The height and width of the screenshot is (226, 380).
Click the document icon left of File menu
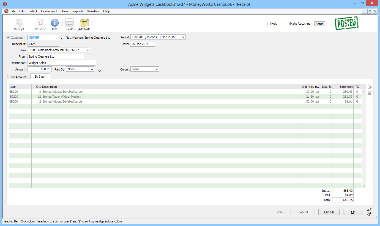tap(6, 11)
